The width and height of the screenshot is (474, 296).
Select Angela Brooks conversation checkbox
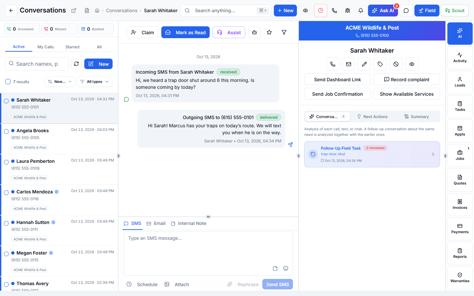click(x=6, y=132)
